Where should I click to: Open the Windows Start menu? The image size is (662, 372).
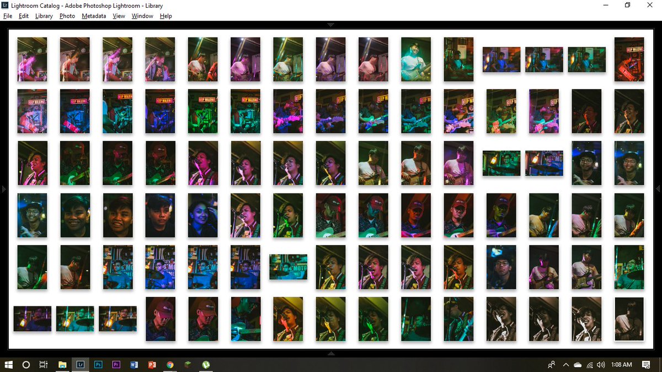(9, 364)
